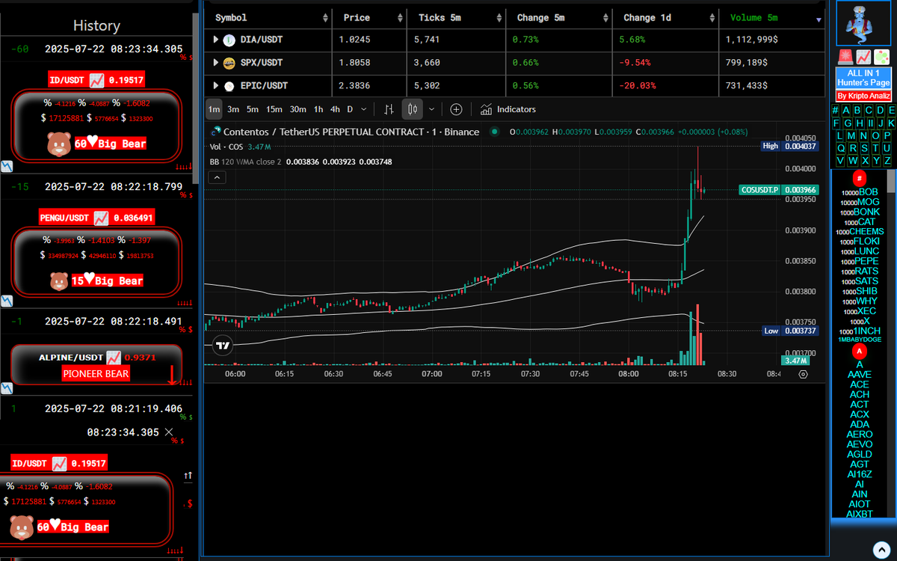
Task: Select letter Z filter key
Action: click(887, 161)
